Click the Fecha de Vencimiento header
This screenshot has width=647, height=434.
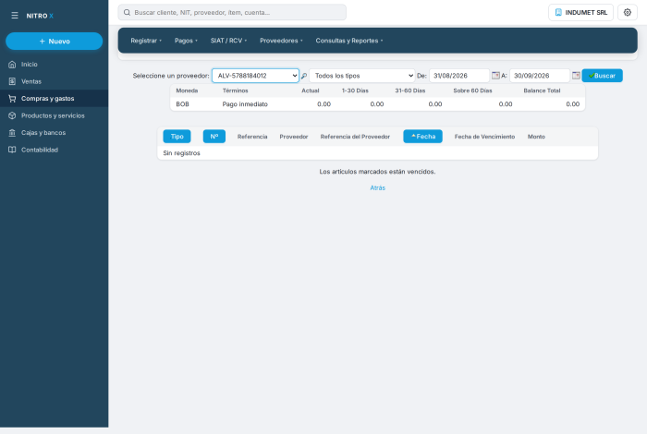coord(485,137)
